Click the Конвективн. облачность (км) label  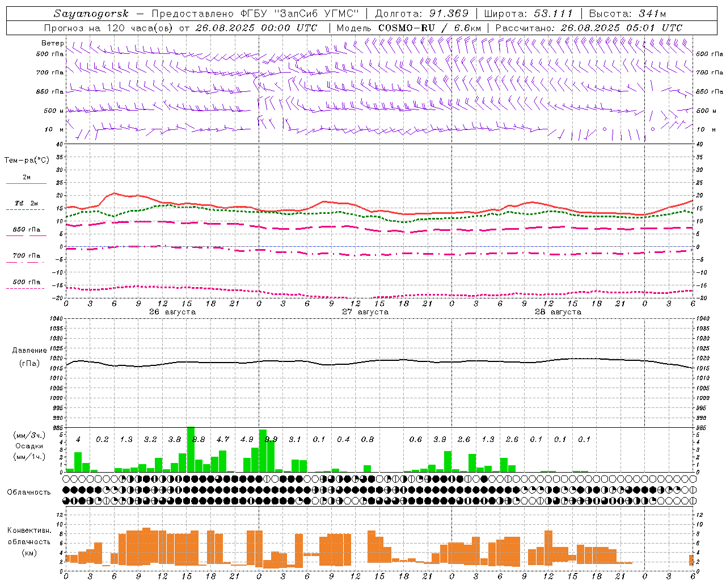(29, 541)
